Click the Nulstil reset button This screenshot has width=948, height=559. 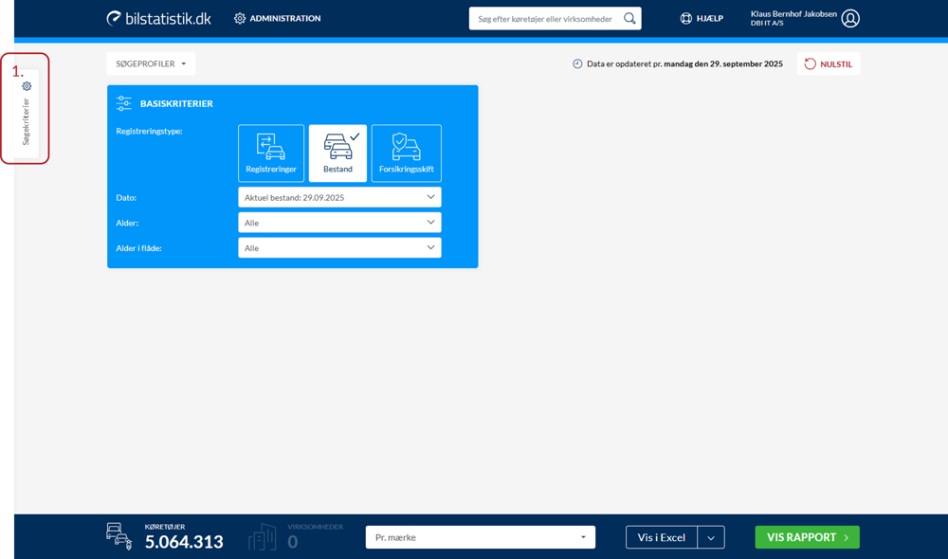coord(829,64)
